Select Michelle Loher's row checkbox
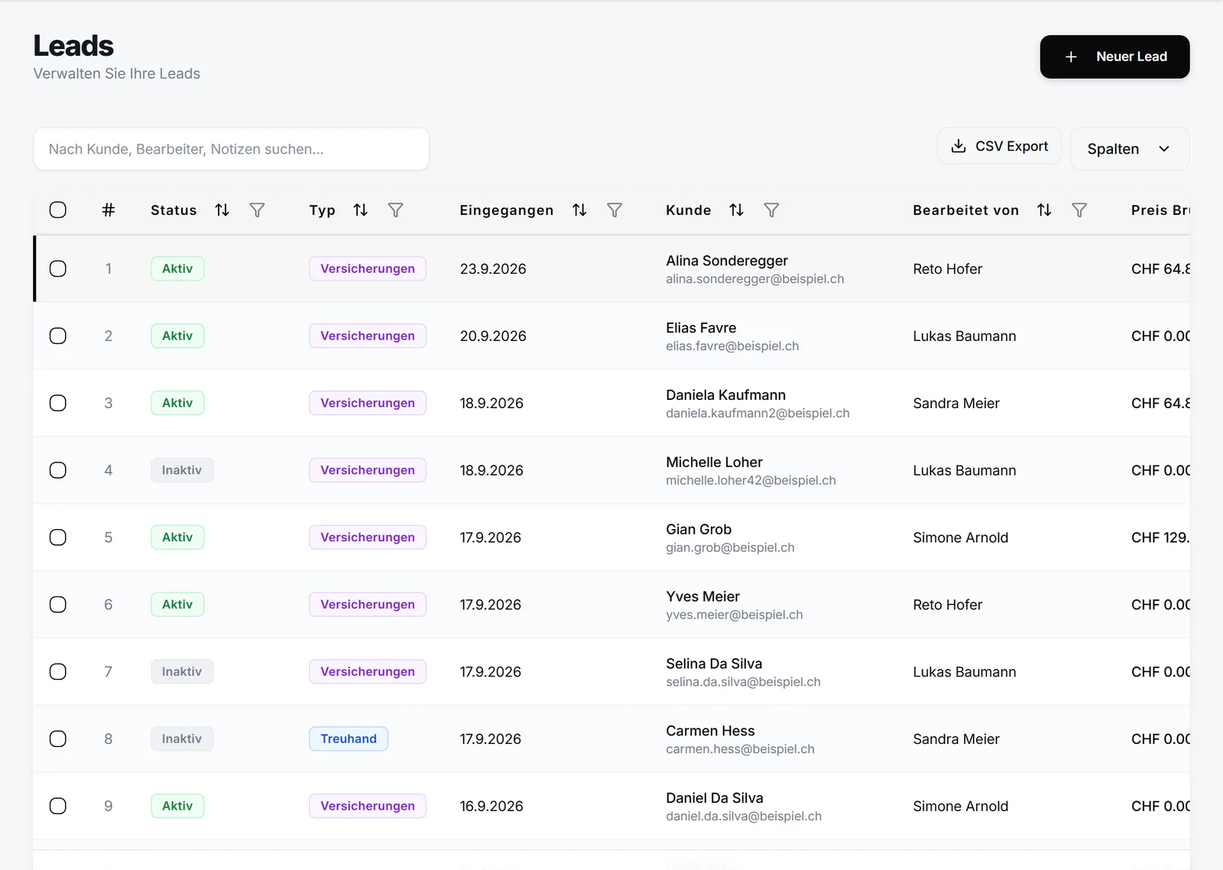The width and height of the screenshot is (1223, 870). point(58,471)
